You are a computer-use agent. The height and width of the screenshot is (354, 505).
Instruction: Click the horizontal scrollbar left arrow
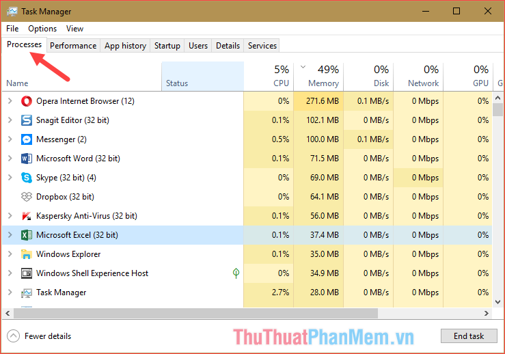tap(8, 314)
